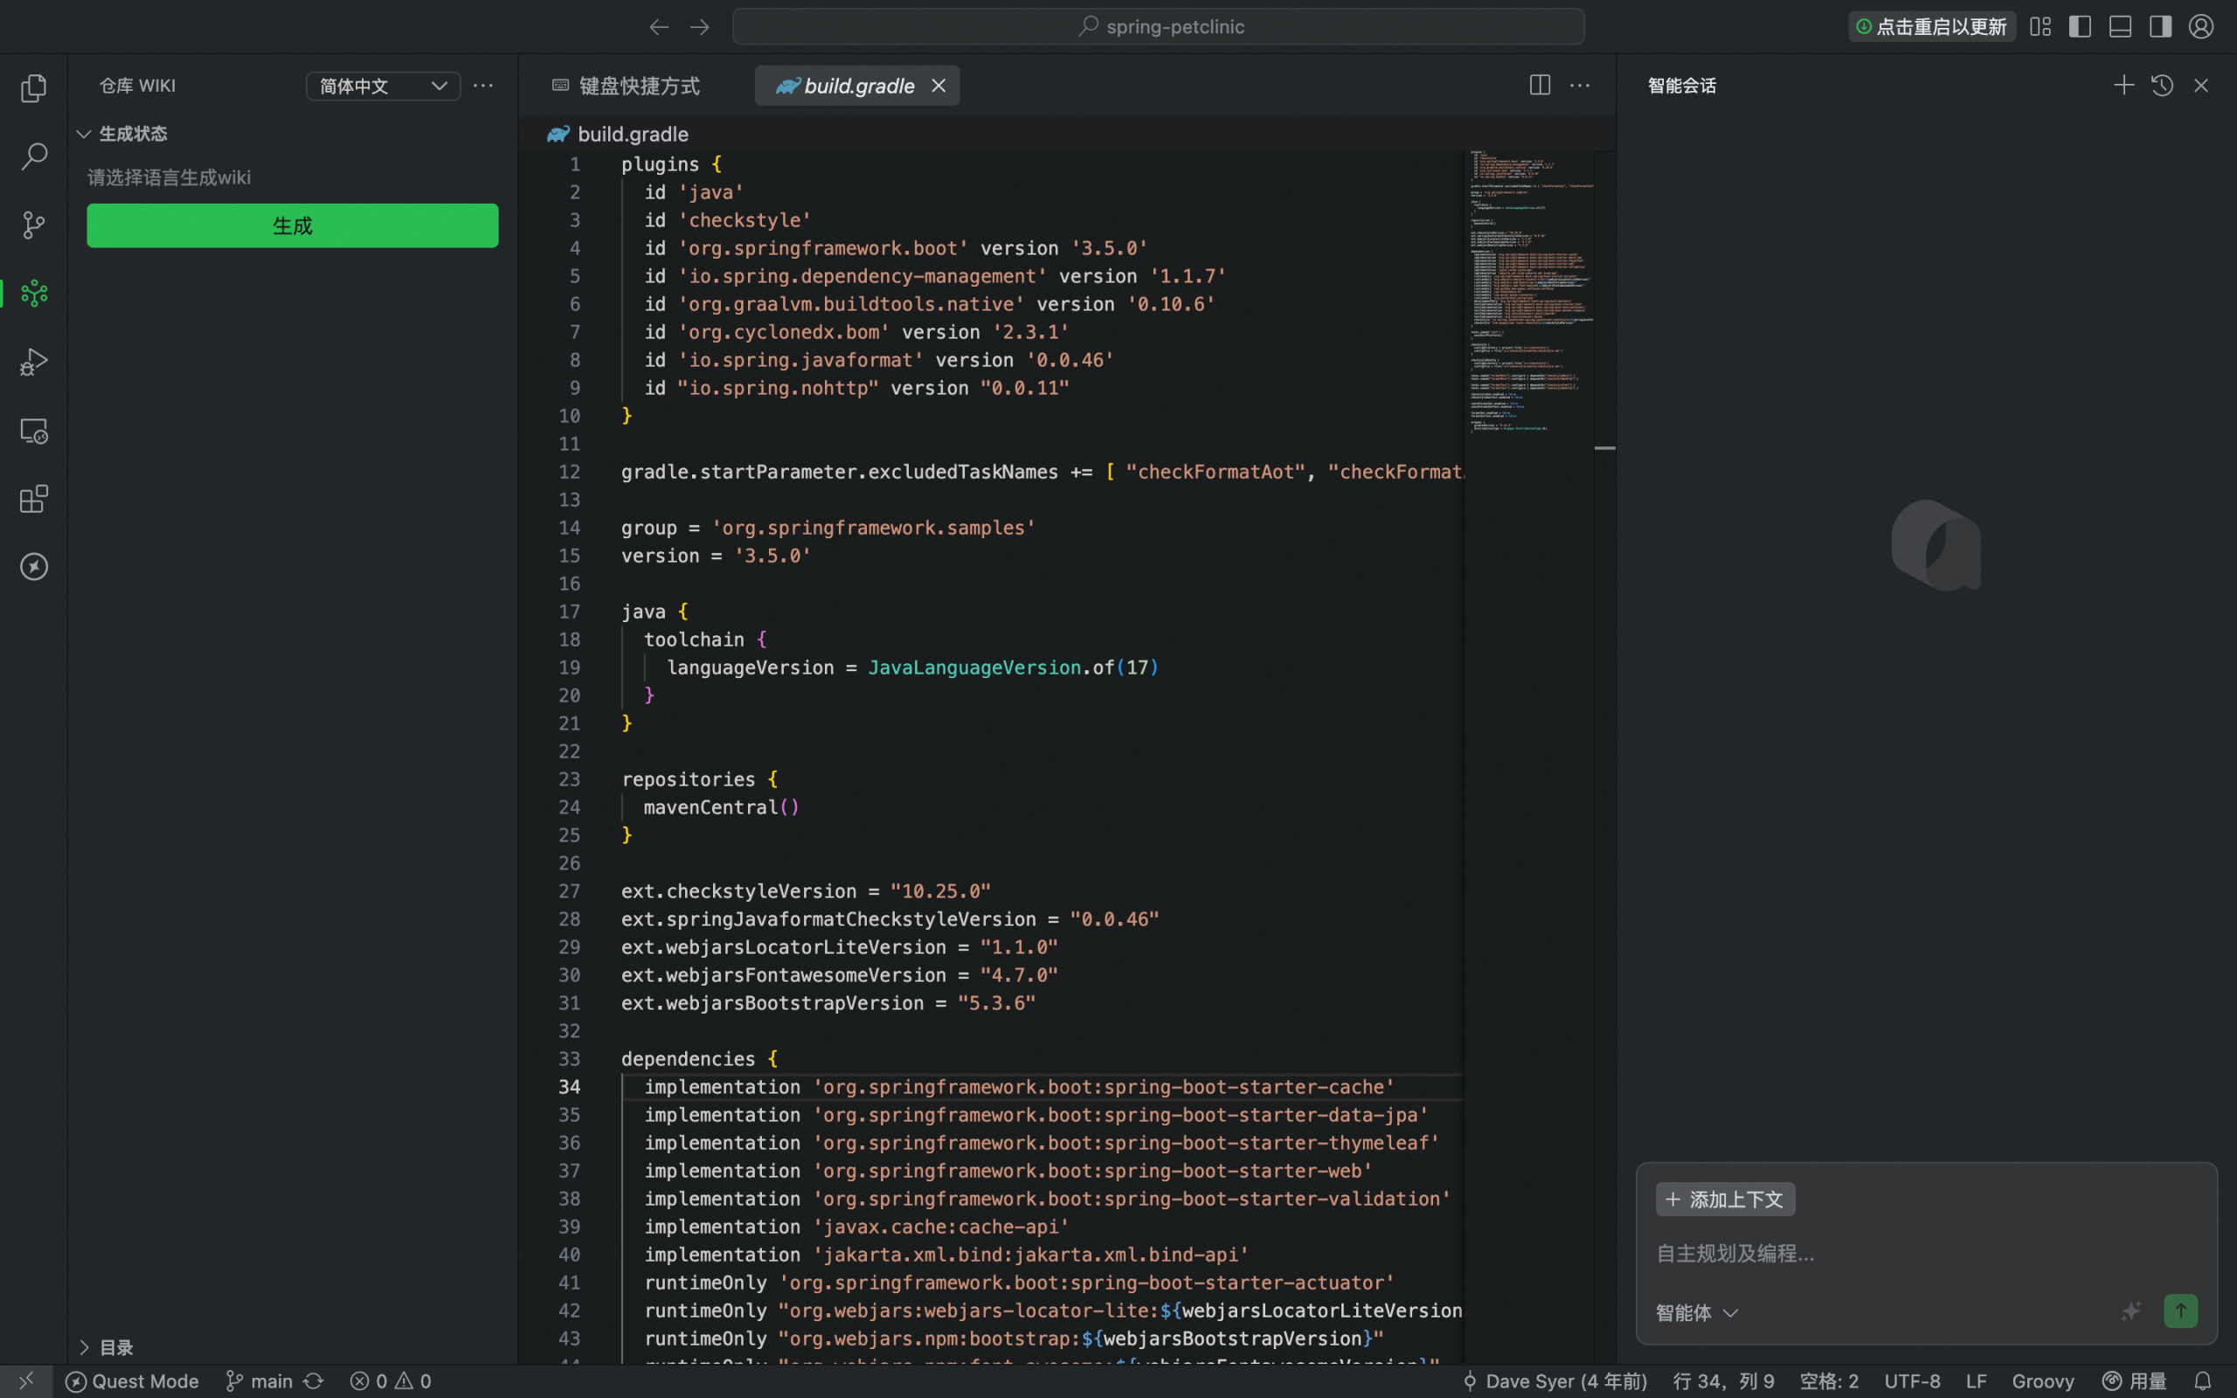This screenshot has width=2237, height=1398.
Task: Switch to the 键盘快捷方式 tab
Action: click(626, 86)
